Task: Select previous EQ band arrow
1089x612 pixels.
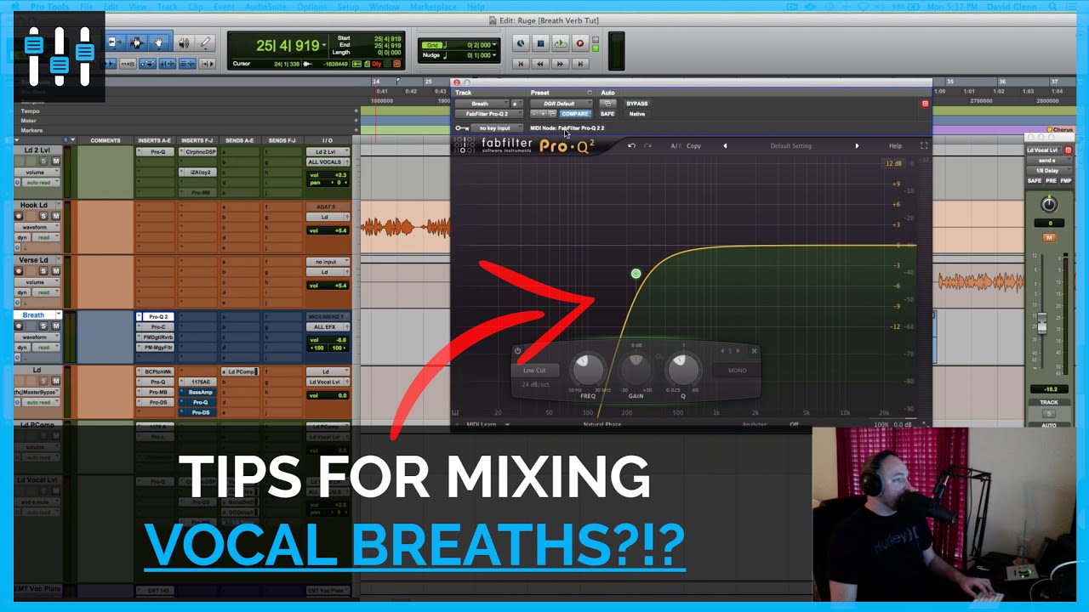Action: coord(723,351)
